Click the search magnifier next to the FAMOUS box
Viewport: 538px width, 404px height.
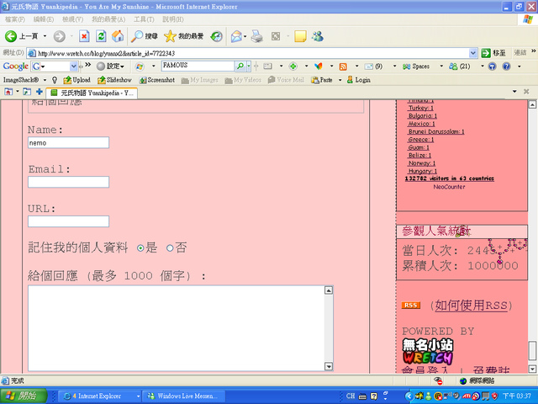240,66
